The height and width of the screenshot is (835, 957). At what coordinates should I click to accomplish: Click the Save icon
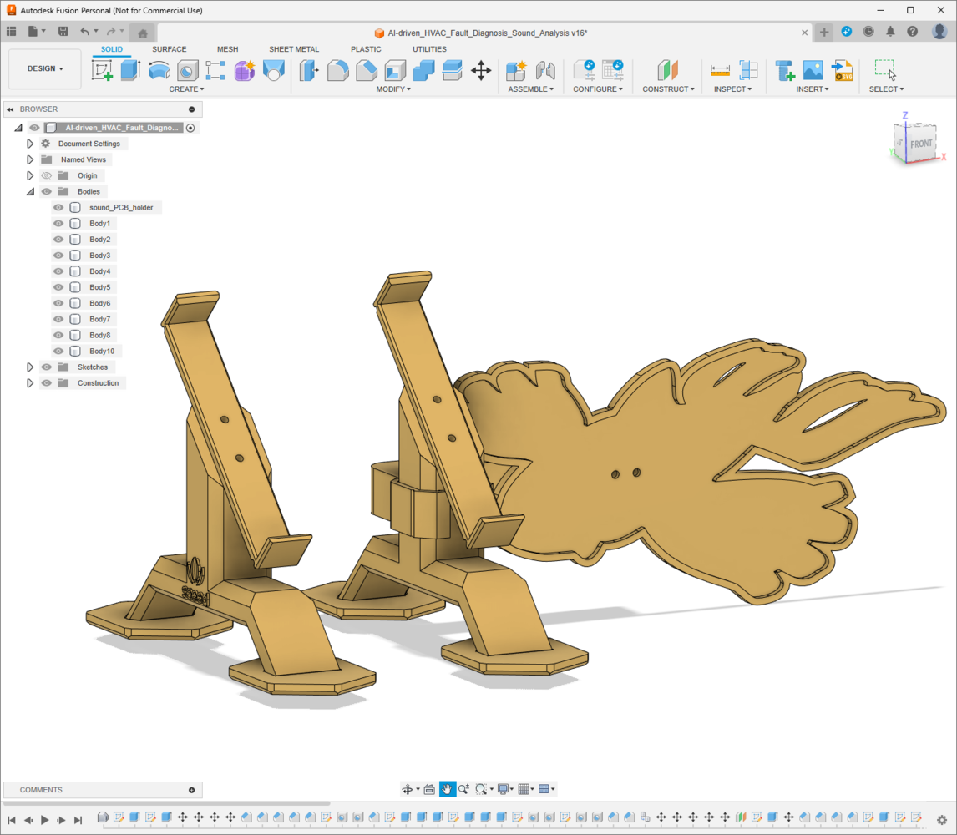(63, 31)
